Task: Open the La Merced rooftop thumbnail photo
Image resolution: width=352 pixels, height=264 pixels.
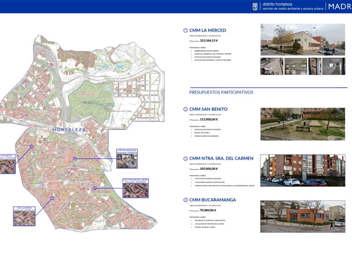Action: 272,66
